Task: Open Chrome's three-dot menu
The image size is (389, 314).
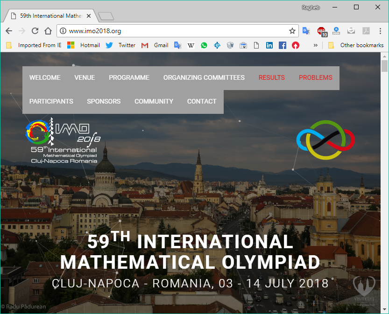Action: click(381, 31)
